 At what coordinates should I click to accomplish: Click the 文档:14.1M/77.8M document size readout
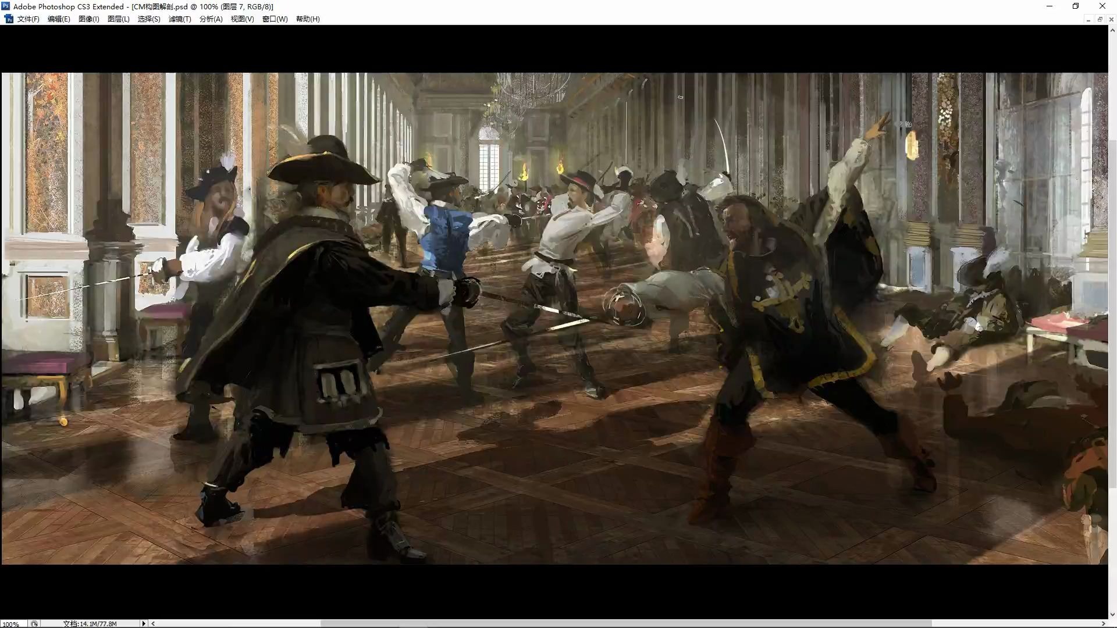point(90,624)
